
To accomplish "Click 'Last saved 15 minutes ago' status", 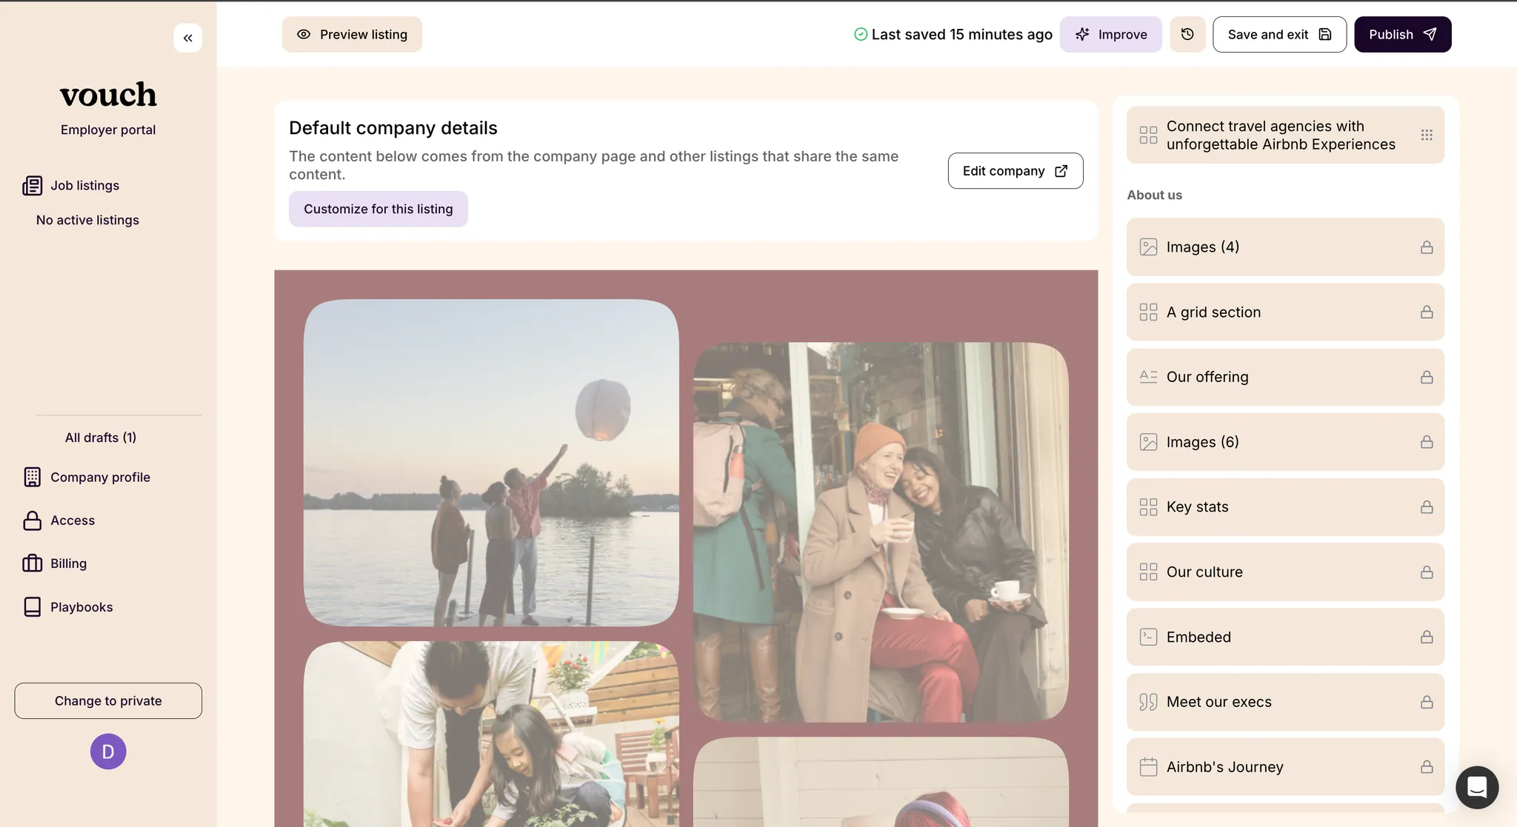I will tap(953, 35).
